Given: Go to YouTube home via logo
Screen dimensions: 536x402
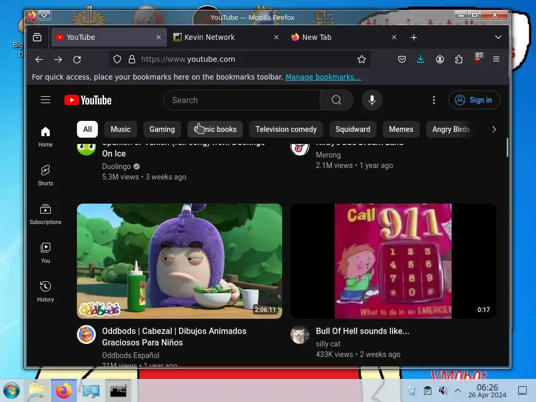Looking at the screenshot, I should click(88, 100).
